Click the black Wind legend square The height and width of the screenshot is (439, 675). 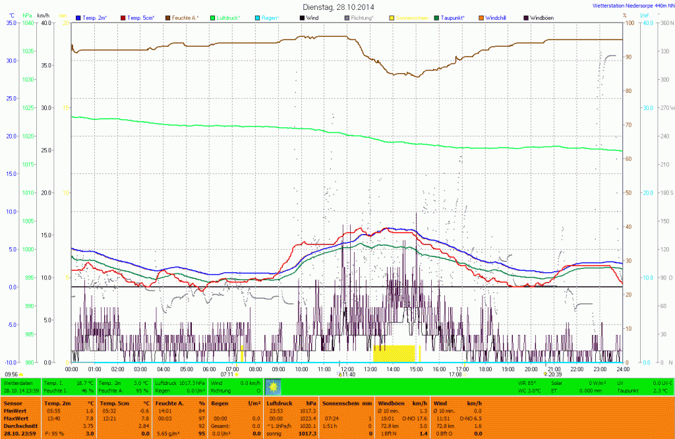[x=302, y=17]
